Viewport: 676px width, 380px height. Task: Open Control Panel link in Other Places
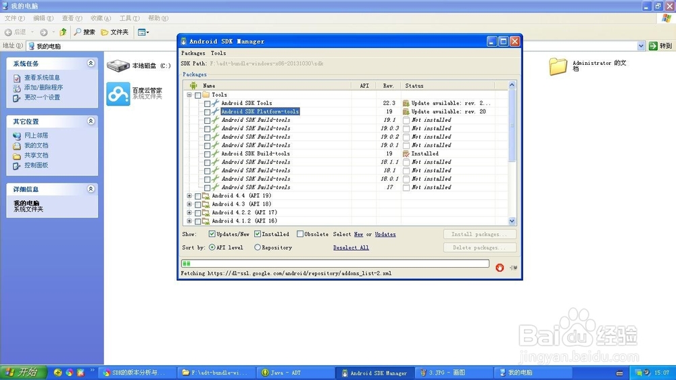point(37,165)
